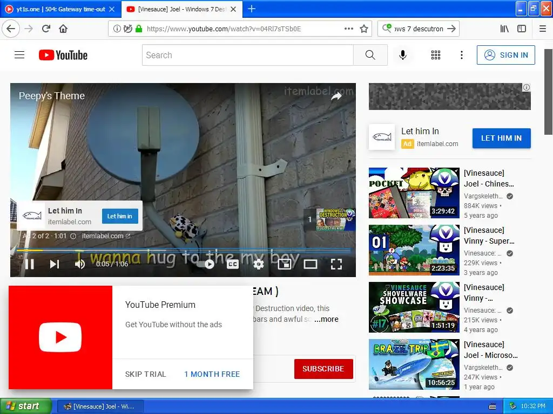
Task: Skip to next video with the next button
Action: [55, 264]
